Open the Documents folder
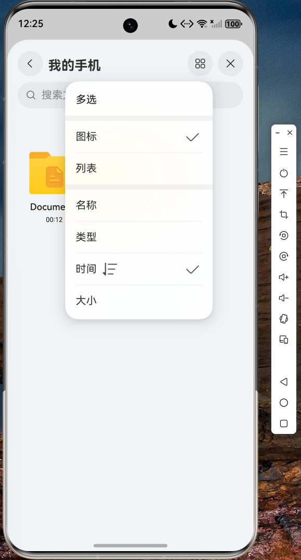 [x=47, y=173]
